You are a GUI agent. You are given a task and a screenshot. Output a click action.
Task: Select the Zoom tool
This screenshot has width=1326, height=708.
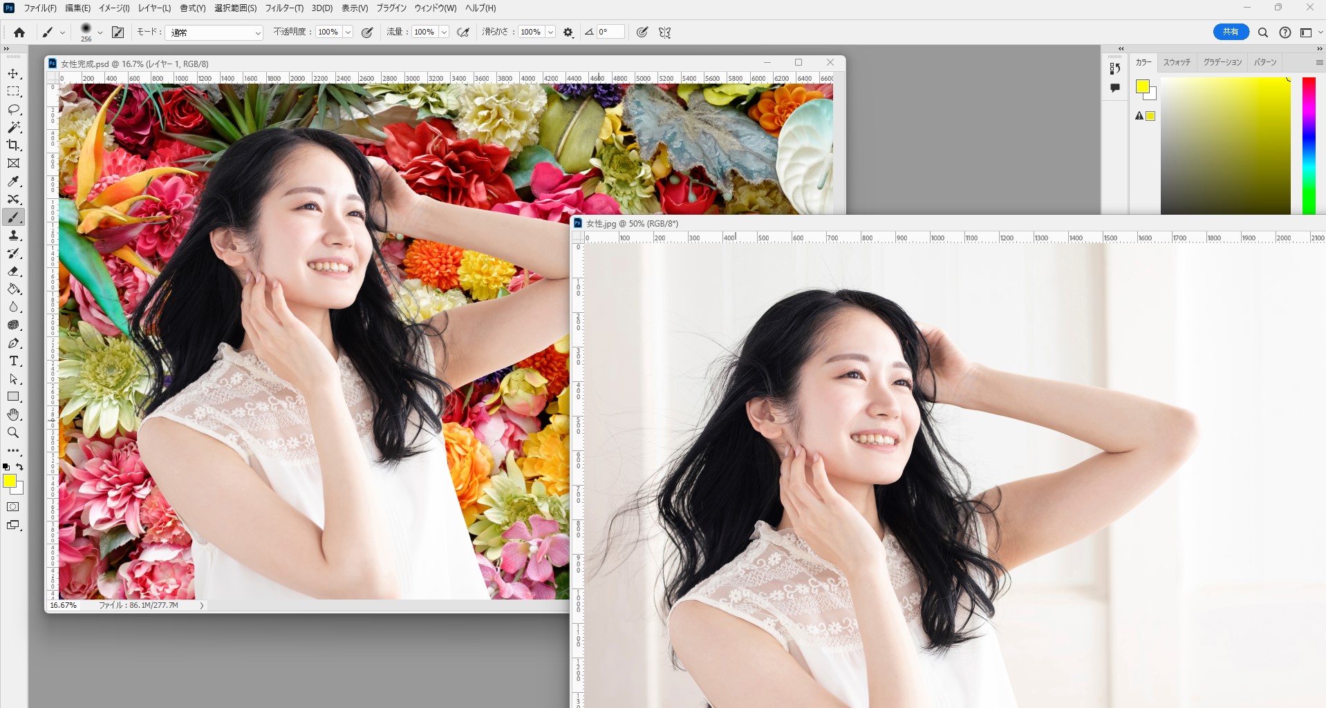point(13,433)
